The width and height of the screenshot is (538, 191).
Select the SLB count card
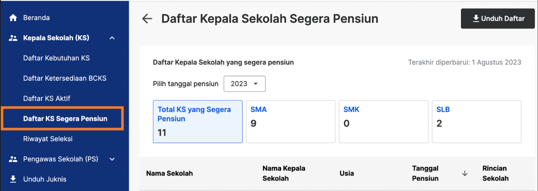tap(477, 122)
